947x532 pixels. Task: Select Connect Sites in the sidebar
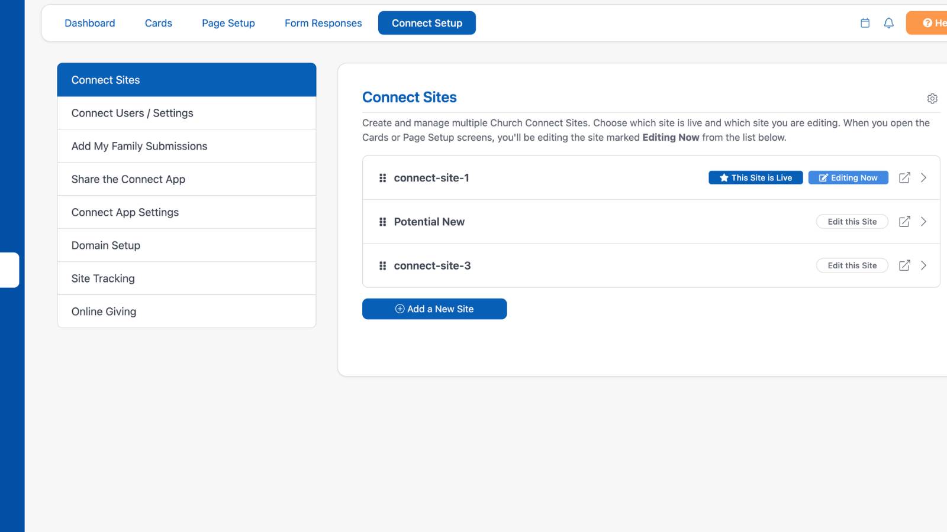tap(186, 80)
